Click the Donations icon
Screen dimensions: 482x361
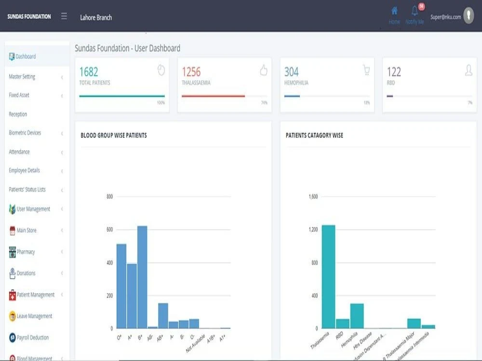13,273
